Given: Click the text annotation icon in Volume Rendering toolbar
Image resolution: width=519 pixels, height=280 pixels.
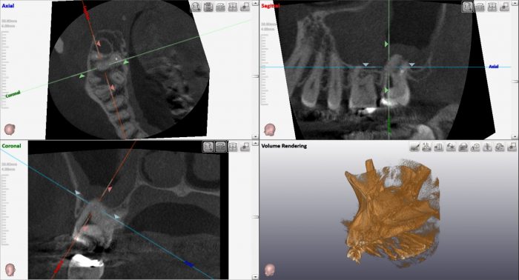Looking at the screenshot, I should pos(475,147).
